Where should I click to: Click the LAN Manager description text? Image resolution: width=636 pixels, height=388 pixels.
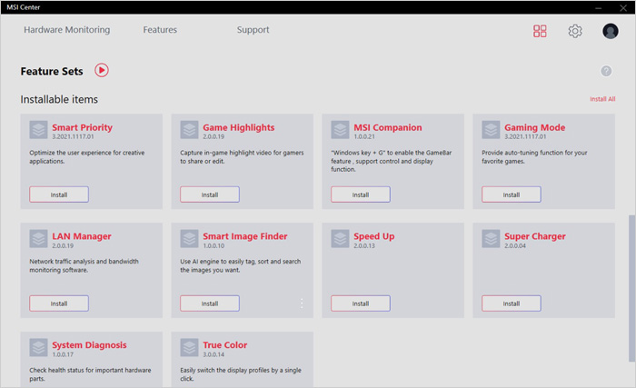[84, 265]
